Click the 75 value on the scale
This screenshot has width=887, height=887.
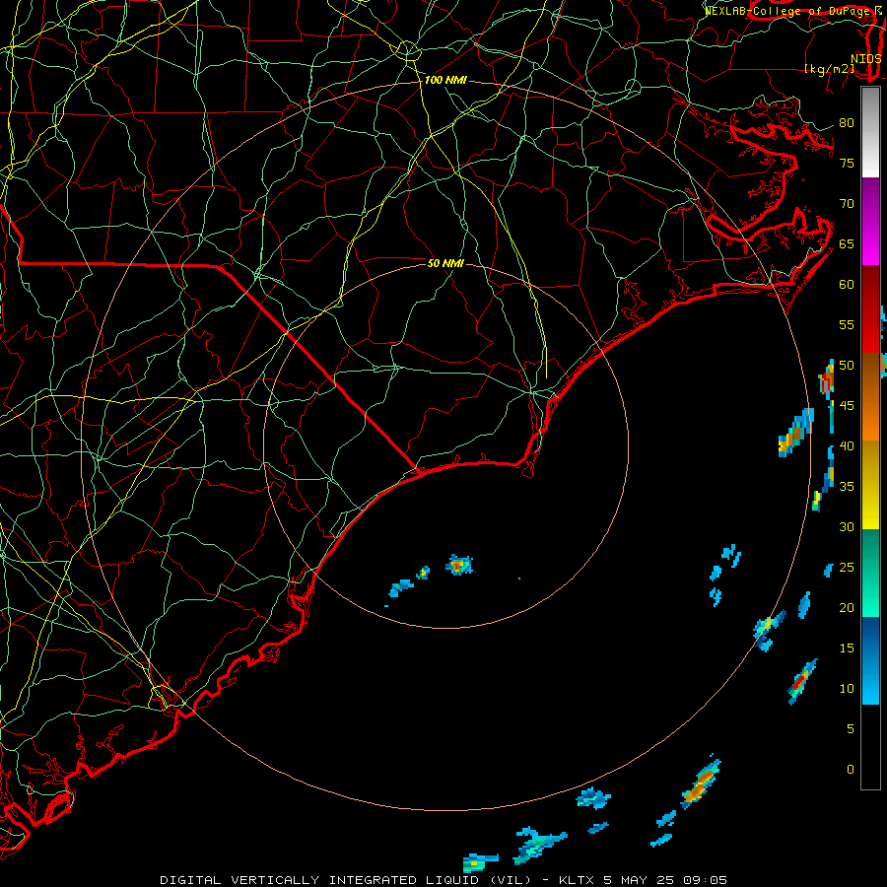(847, 164)
